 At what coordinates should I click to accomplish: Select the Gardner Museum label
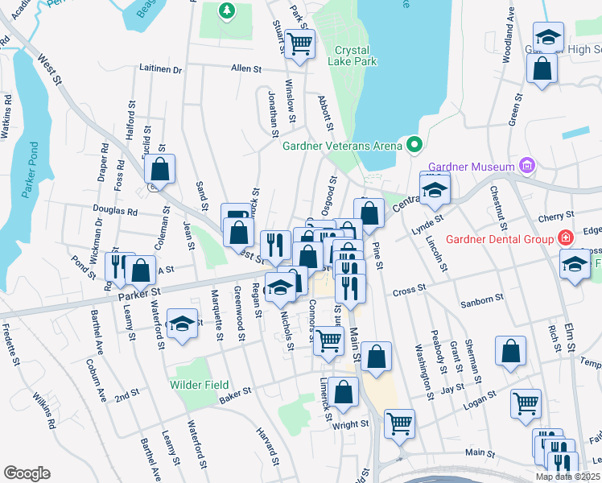tap(471, 167)
